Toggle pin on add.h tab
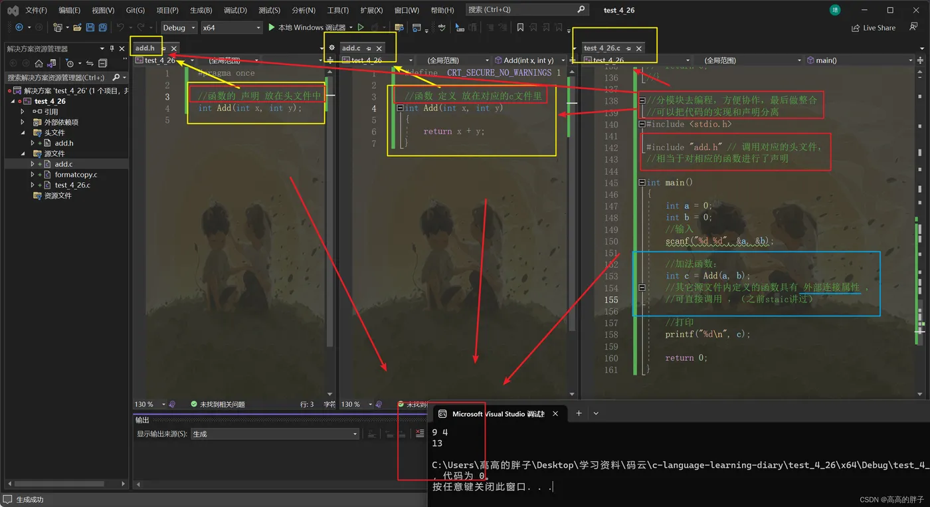This screenshot has height=507, width=930. [163, 49]
